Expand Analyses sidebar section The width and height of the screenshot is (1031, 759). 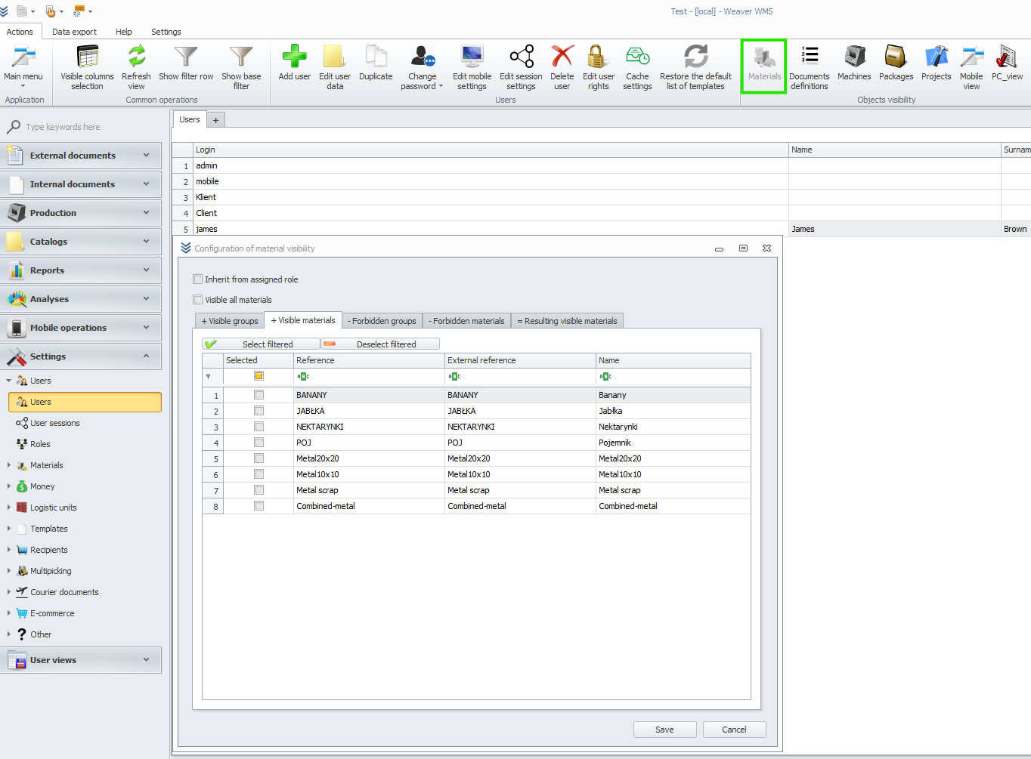(81, 299)
